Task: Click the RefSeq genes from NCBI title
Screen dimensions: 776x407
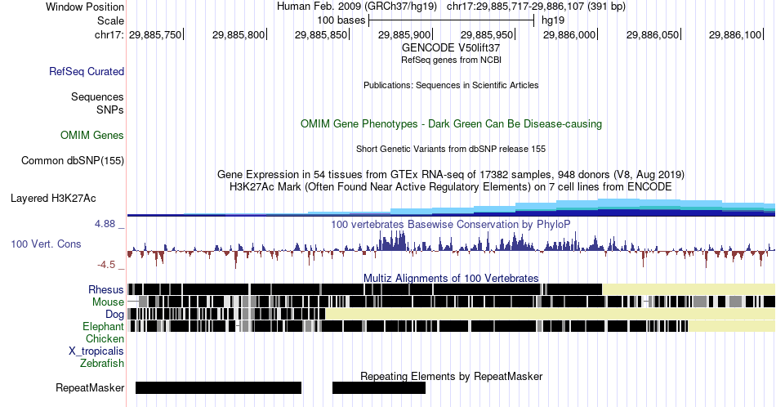Action: click(451, 60)
